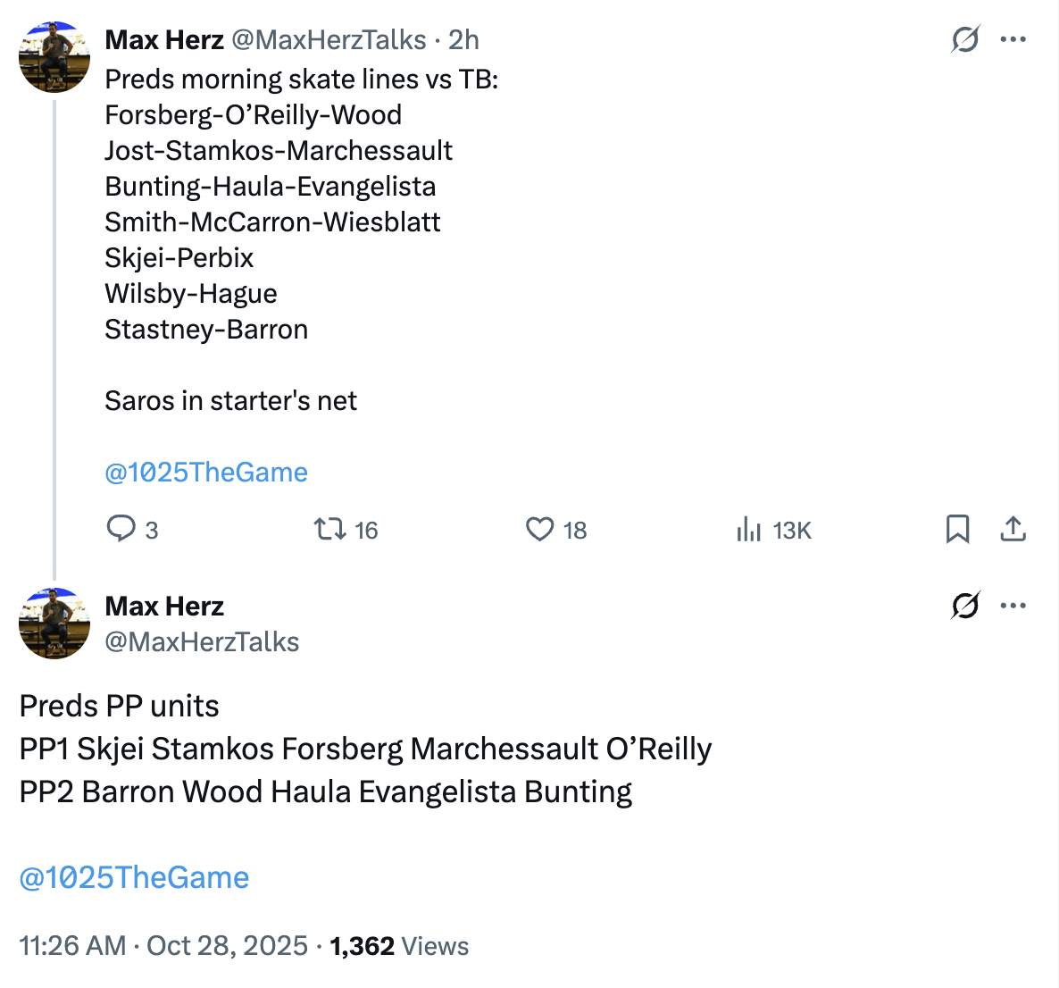This screenshot has width=1059, height=988.
Task: Open view analytics showing 13K
Action: 748,531
